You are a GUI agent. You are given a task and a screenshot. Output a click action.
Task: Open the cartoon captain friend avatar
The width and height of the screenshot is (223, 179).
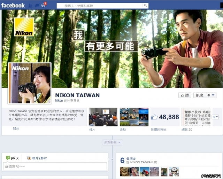(x=174, y=172)
